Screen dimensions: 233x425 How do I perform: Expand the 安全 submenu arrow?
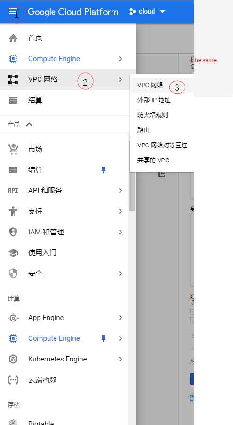[x=121, y=273]
